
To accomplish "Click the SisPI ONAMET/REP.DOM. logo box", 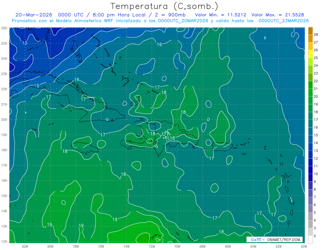I will tap(275, 239).
